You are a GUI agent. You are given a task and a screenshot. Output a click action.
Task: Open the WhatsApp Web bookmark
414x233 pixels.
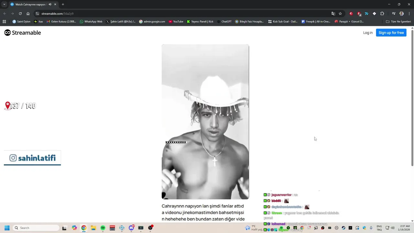[x=91, y=22]
